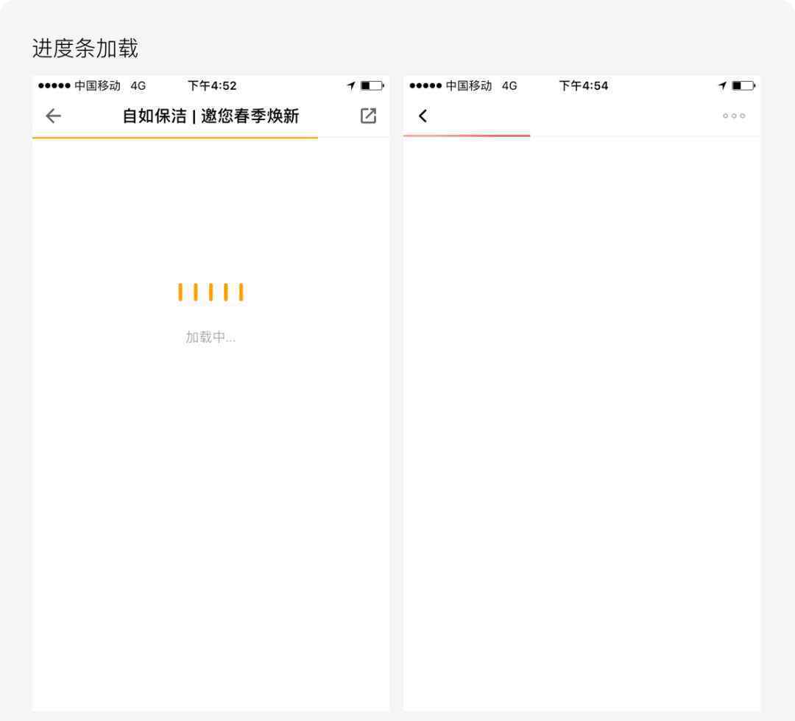Click the orange progress bar under 自如保洁 title
Viewport: 795px width, 721px height.
coord(175,137)
